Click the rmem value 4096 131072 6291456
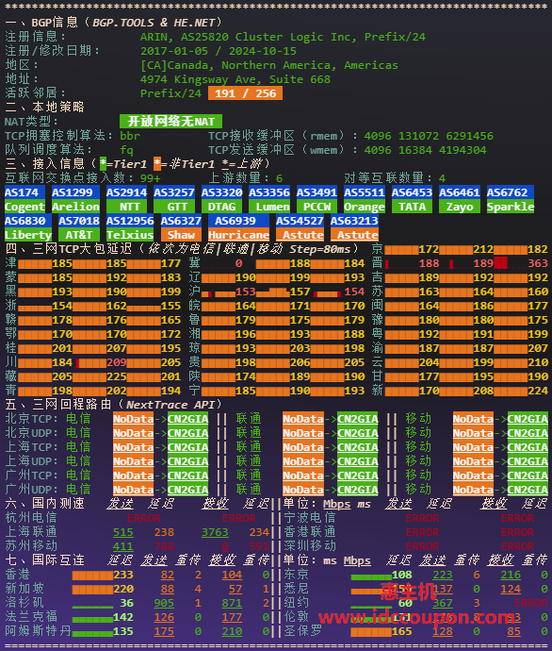Screen dimensions: 552x651 [429, 136]
